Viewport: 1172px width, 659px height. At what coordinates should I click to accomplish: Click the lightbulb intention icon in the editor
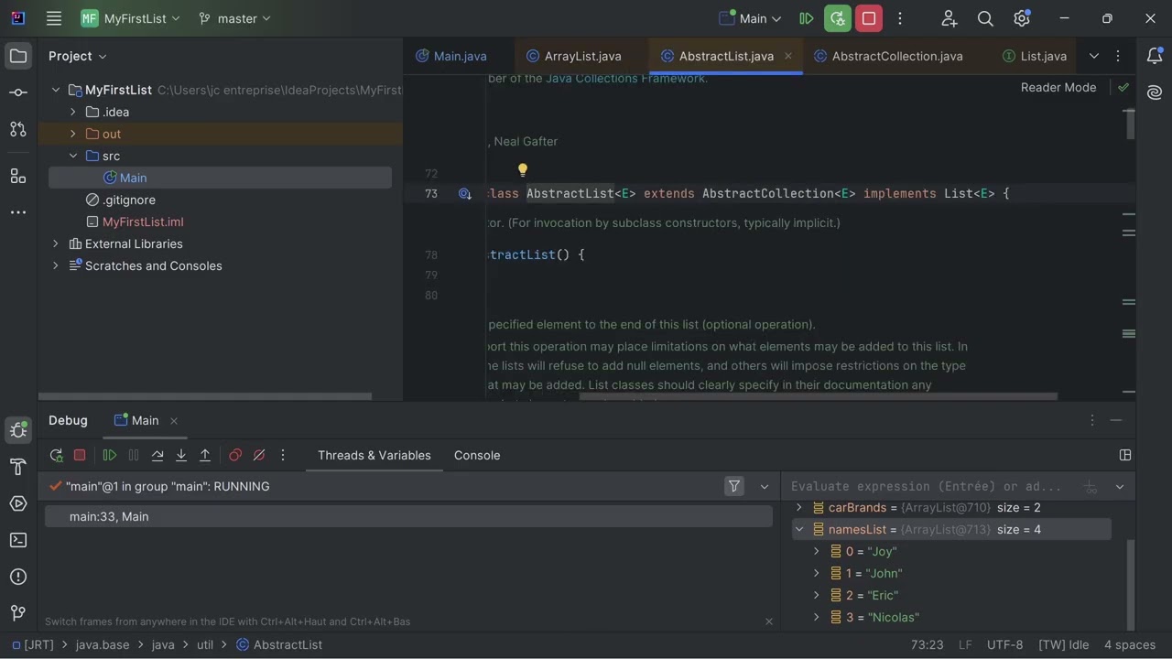pyautogui.click(x=523, y=170)
